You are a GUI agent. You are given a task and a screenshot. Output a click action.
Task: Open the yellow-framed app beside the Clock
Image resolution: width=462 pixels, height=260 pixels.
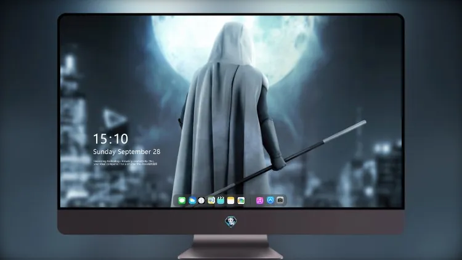click(211, 201)
